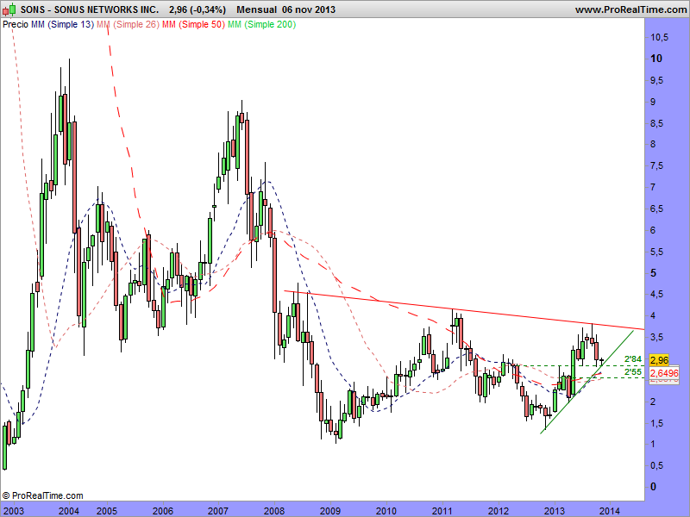Click the bold 10 price axis label
Viewport: 690px width, 517px height.
656,59
